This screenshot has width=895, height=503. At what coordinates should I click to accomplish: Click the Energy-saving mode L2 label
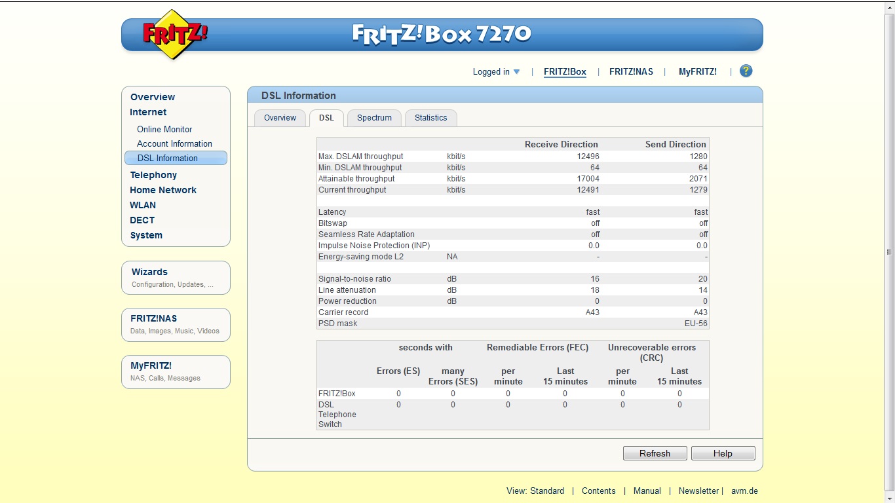361,257
